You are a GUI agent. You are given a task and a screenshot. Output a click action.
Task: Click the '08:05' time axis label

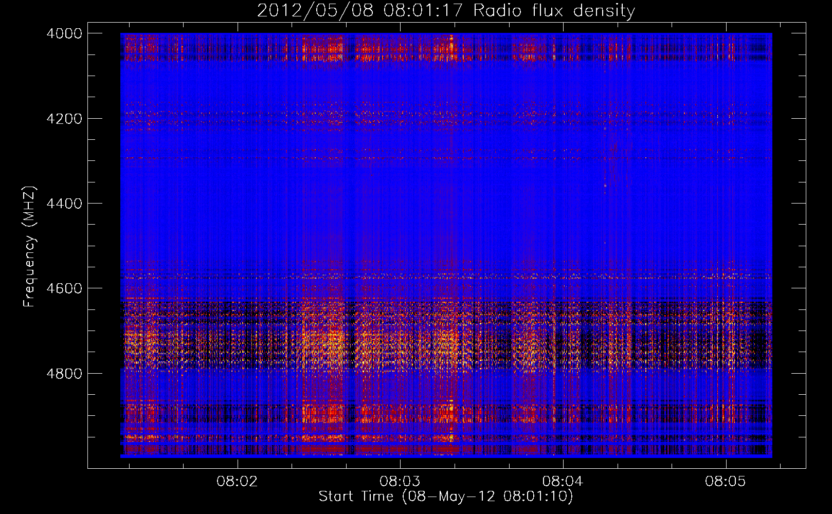[725, 482]
